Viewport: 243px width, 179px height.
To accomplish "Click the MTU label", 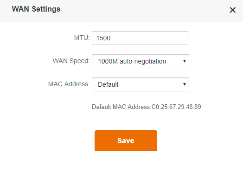I will click(82, 38).
